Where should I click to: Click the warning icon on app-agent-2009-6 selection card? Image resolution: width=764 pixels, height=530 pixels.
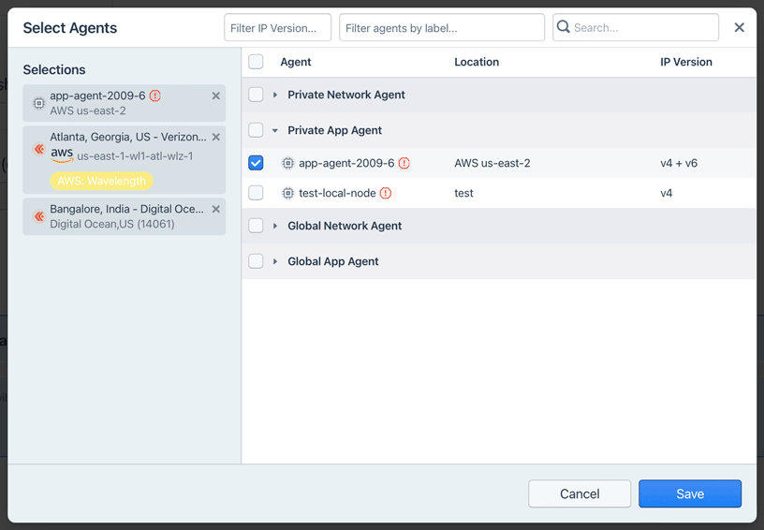(154, 96)
